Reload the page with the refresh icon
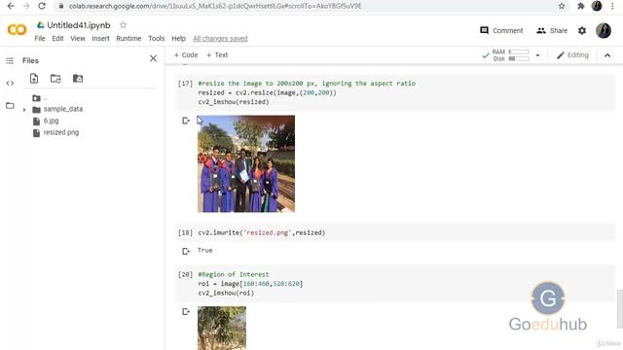 coord(41,6)
